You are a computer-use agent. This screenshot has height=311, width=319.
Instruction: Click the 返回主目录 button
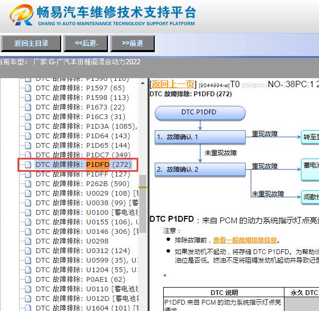click(x=31, y=43)
